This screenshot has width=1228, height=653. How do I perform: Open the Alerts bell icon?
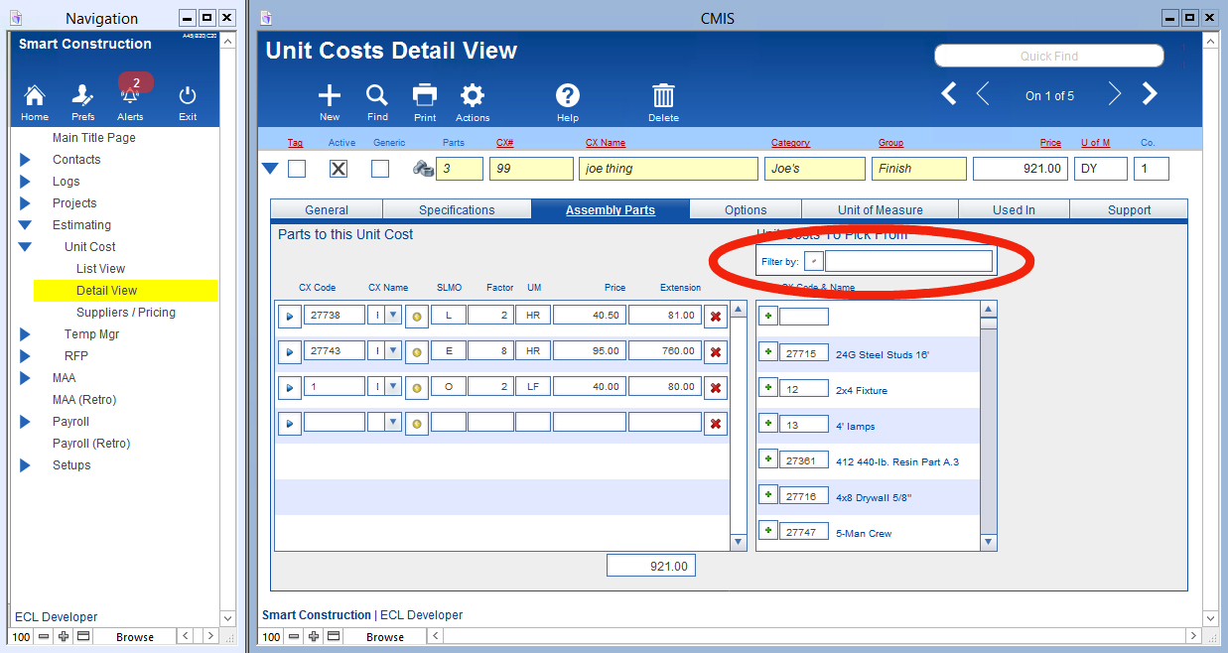click(x=131, y=96)
